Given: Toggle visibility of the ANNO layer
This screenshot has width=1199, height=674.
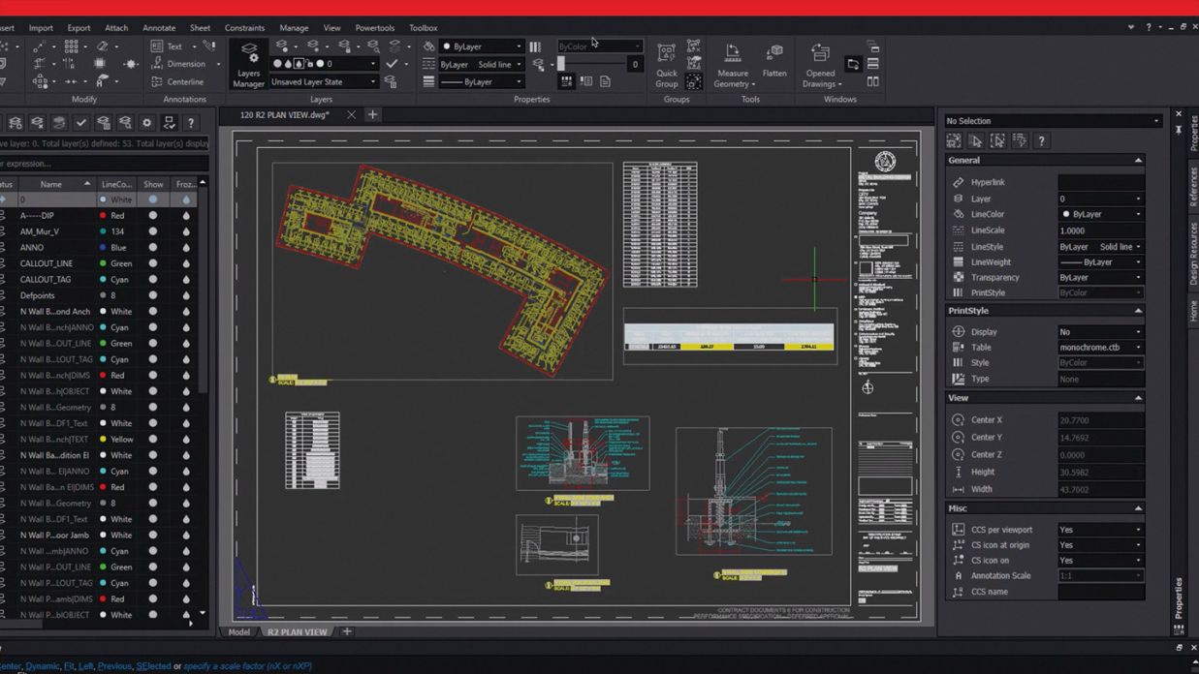Looking at the screenshot, I should click(152, 248).
